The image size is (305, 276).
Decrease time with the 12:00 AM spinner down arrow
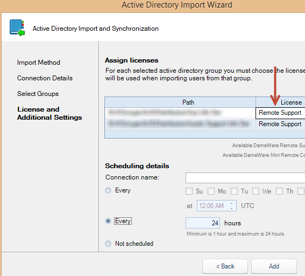pyautogui.click(x=231, y=208)
